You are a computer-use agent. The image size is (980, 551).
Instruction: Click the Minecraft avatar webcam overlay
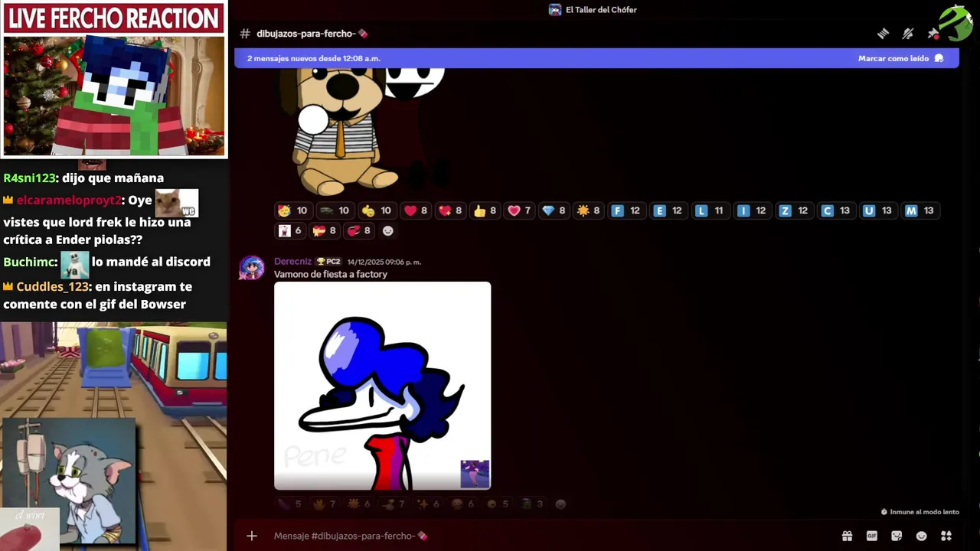point(114,95)
